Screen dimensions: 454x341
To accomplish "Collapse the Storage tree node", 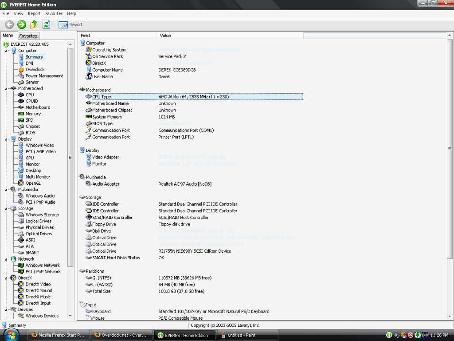I will (6, 209).
